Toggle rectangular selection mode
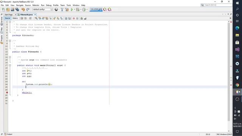Screen dimensions: 242x136 pos(50,19)
